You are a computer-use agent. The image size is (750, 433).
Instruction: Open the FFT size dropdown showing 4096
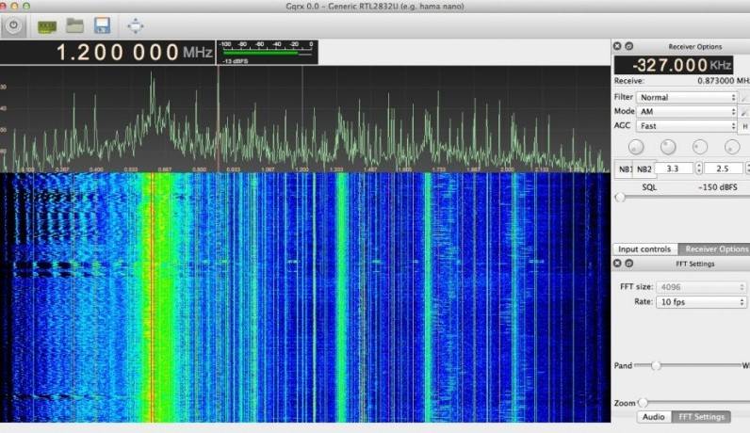(701, 287)
